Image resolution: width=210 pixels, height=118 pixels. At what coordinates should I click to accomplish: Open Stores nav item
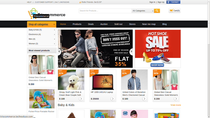(132, 24)
